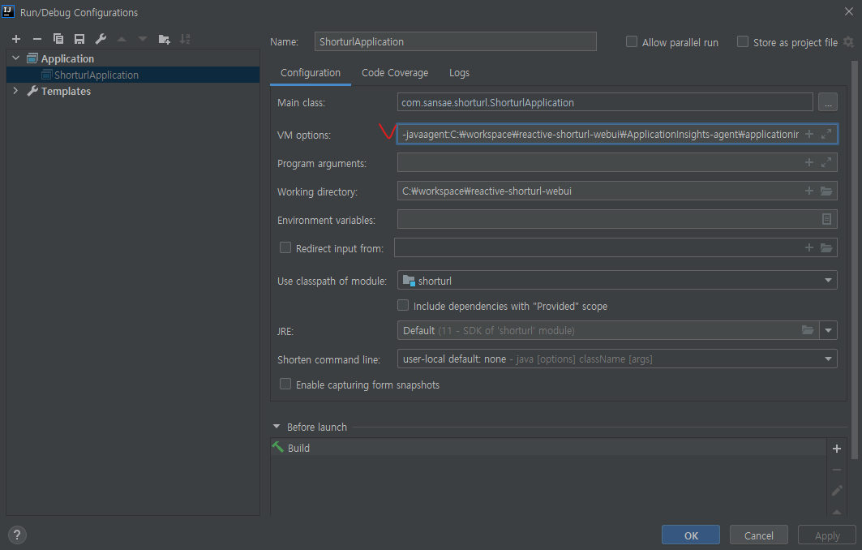This screenshot has height=550, width=862.
Task: Click the add new configuration plus icon
Action: 15,39
